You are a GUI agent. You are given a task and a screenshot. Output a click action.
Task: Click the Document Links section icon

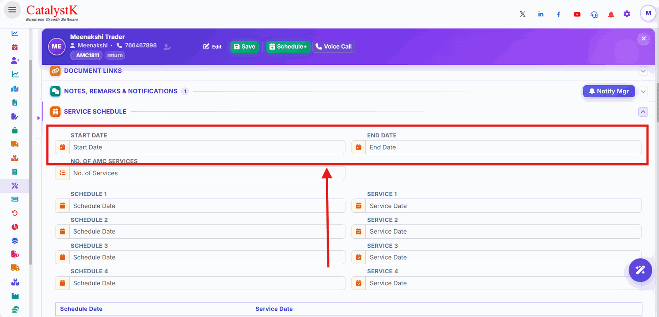pyautogui.click(x=55, y=71)
